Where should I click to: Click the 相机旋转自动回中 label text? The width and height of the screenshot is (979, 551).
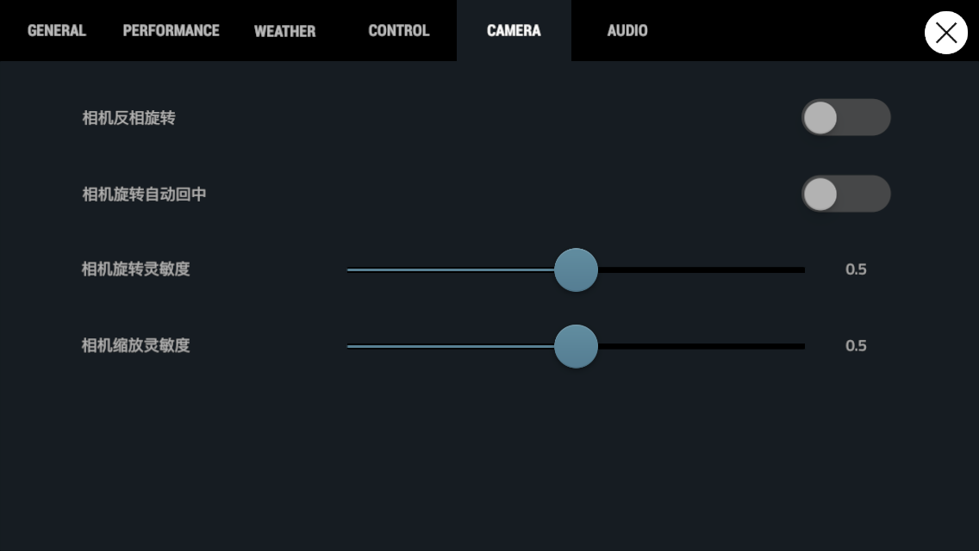(144, 194)
